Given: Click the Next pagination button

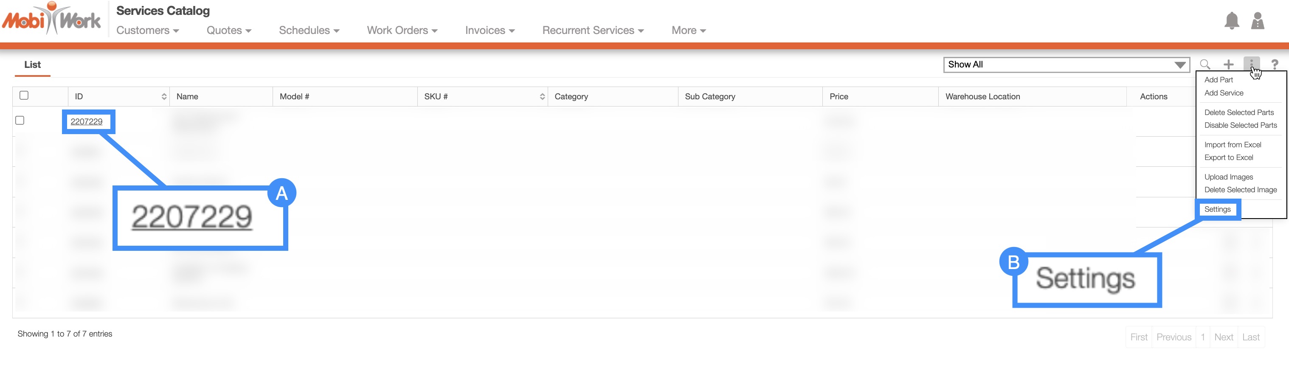Looking at the screenshot, I should (x=1223, y=337).
